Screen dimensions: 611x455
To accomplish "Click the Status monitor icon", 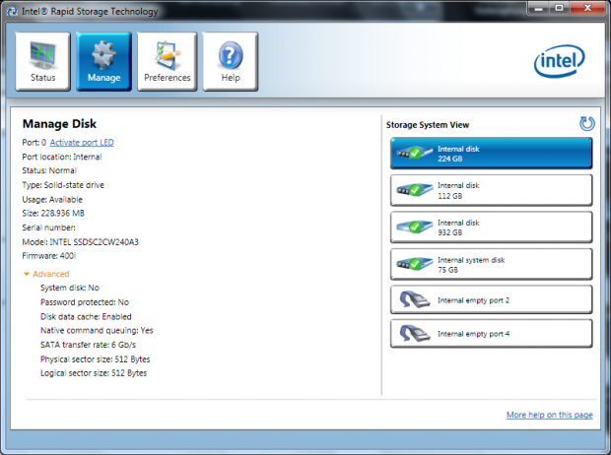I will click(x=42, y=55).
